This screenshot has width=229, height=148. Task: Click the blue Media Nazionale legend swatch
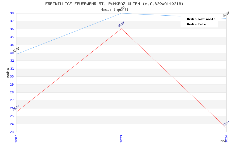pyautogui.click(x=183, y=20)
